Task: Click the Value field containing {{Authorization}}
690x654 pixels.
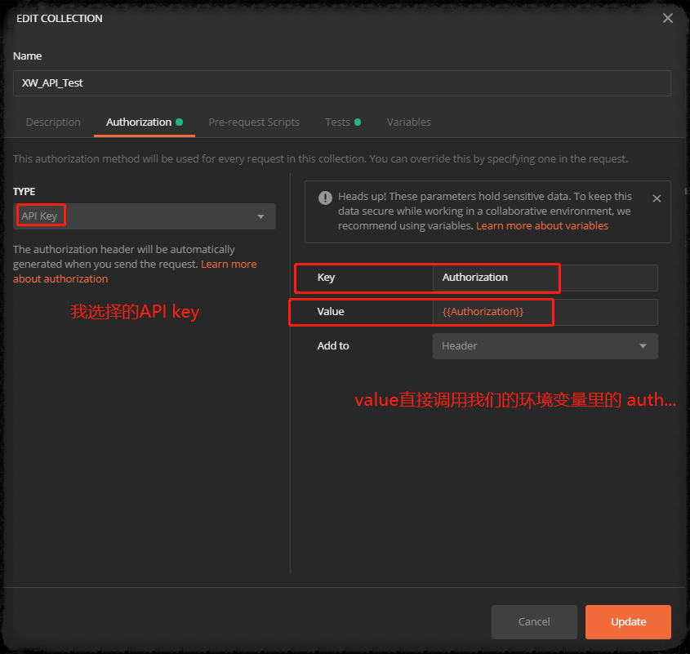Action: pos(491,312)
